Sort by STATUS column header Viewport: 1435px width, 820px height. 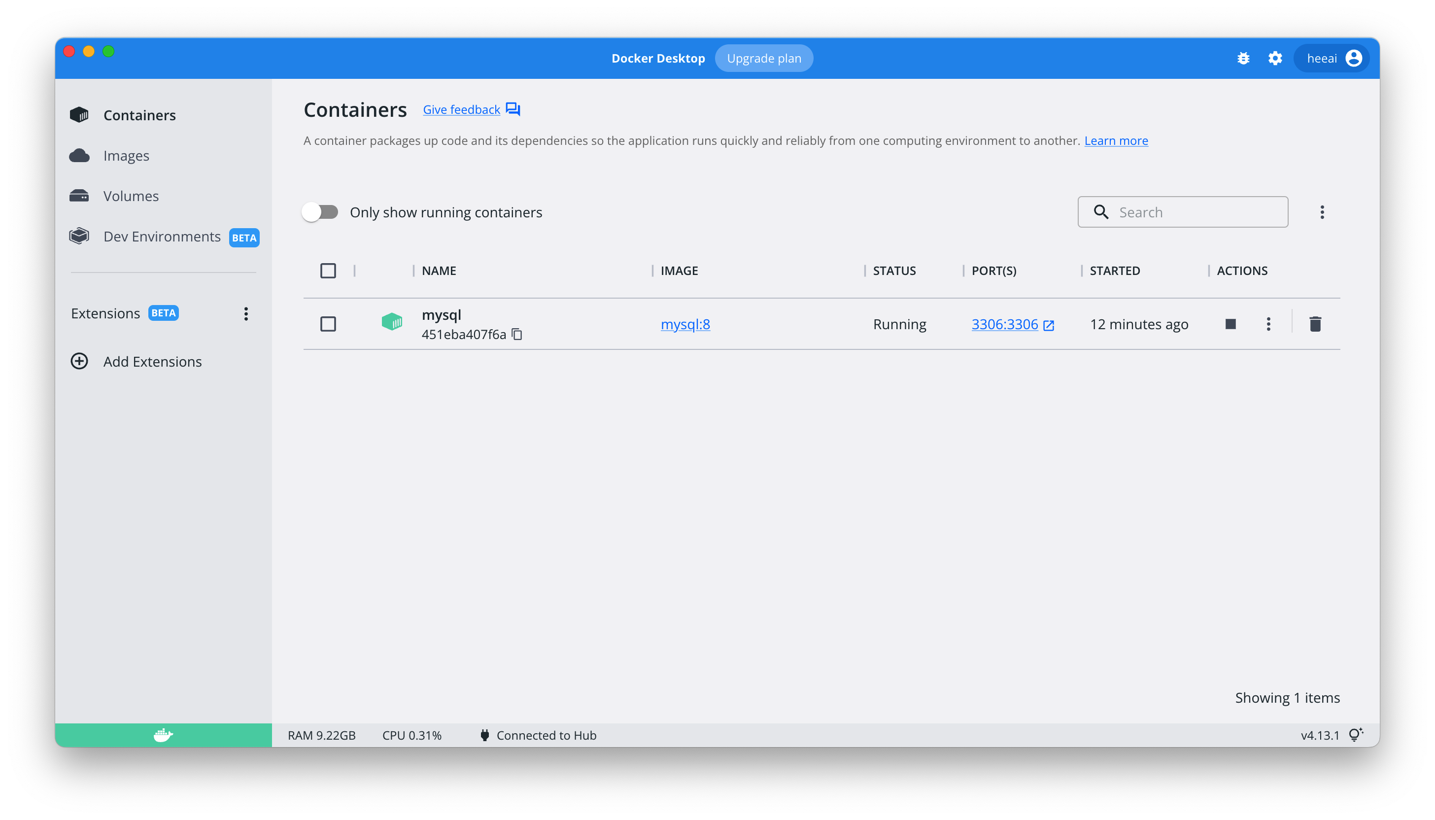(x=894, y=271)
